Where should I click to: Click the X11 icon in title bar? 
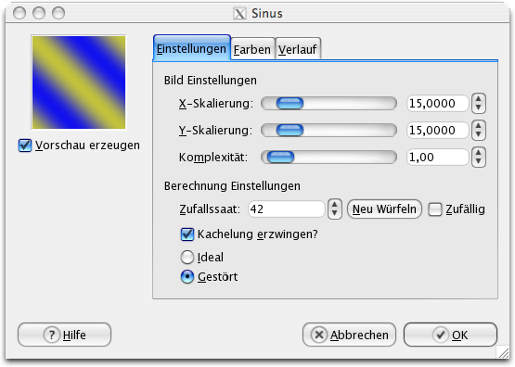239,14
